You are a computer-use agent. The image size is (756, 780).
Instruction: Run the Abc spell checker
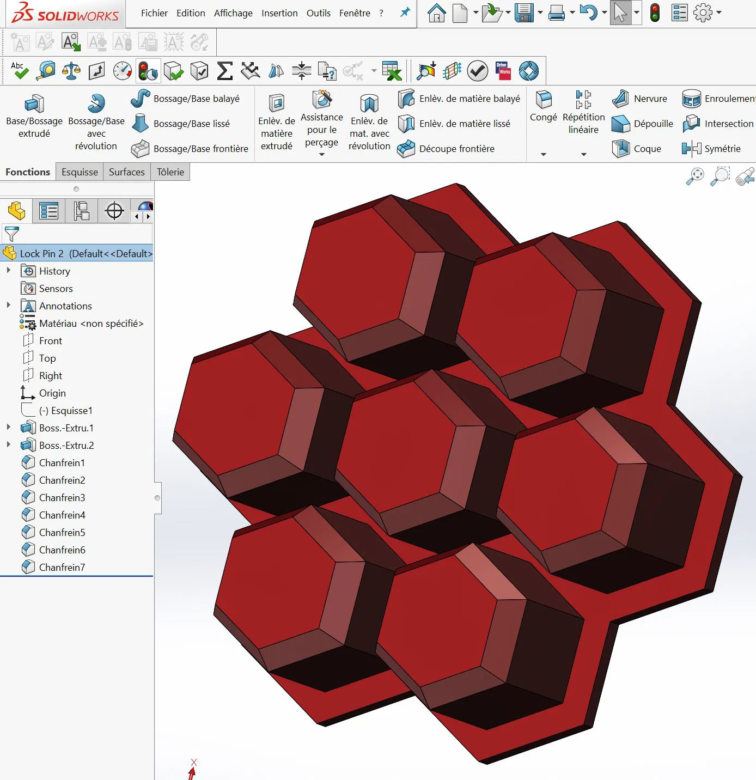pos(20,71)
